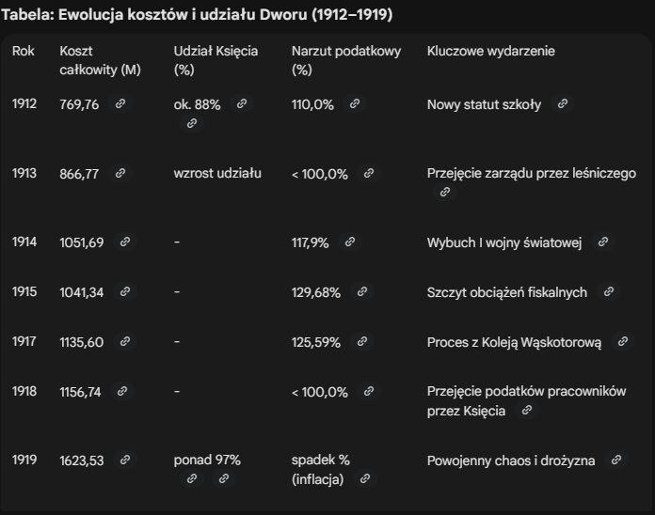Click the citation icon beside "Proces z Koleją Wąskotorową"
This screenshot has height=515, width=655.
(x=623, y=343)
